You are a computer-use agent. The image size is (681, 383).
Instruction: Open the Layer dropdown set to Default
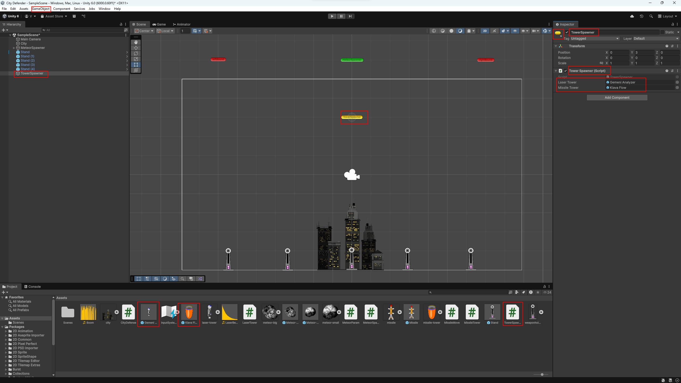coord(656,39)
